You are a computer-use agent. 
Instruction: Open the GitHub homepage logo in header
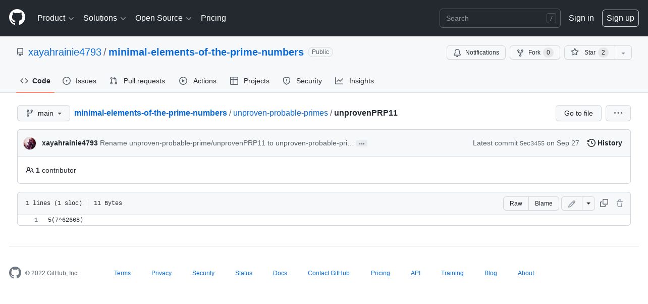click(17, 18)
